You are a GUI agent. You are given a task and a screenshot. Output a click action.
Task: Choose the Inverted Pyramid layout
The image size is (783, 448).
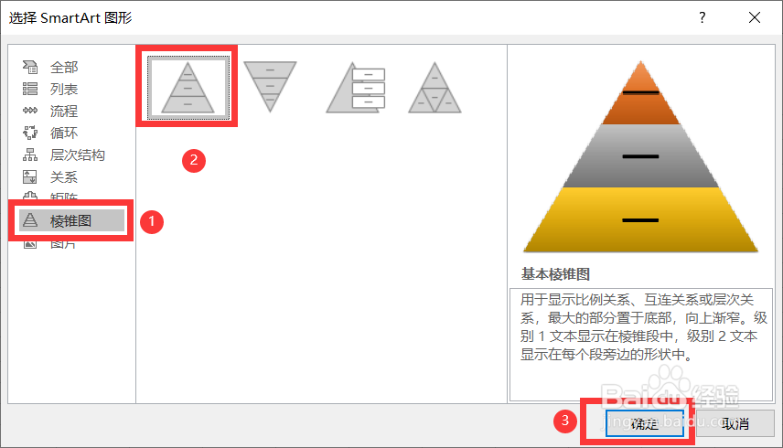point(270,86)
